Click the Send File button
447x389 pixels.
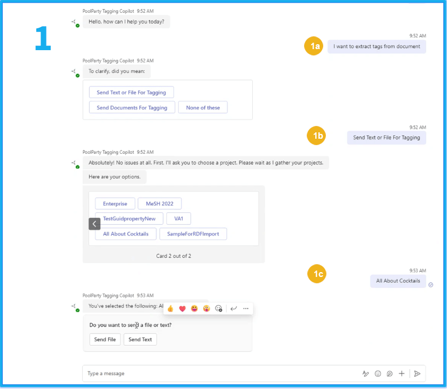click(105, 339)
